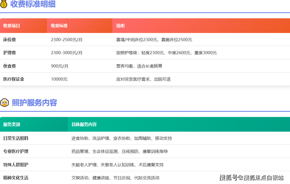Select the 服务类别 column header
The width and height of the screenshot is (290, 184).
click(12, 124)
